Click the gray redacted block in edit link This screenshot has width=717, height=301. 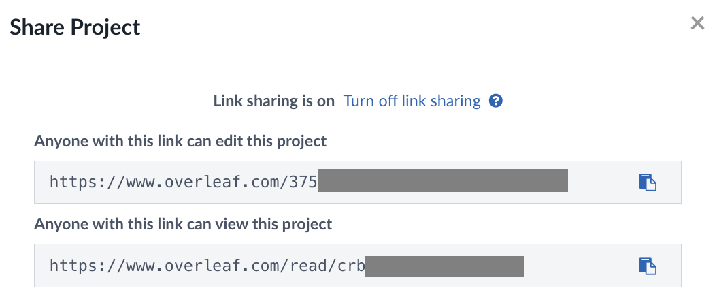pos(443,183)
